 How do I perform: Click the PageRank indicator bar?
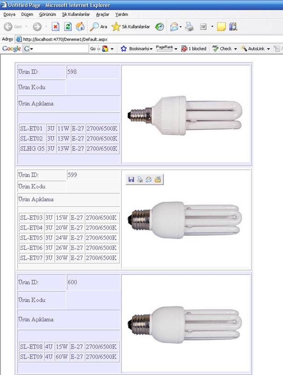[x=164, y=48]
